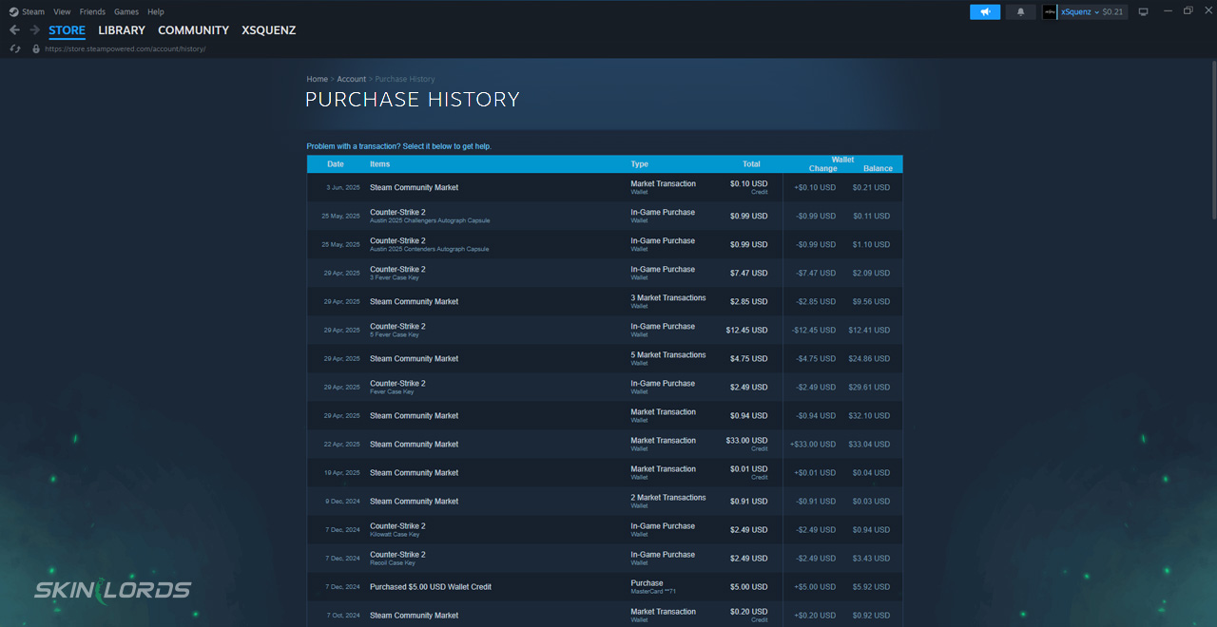Click the Total column header

coord(751,163)
